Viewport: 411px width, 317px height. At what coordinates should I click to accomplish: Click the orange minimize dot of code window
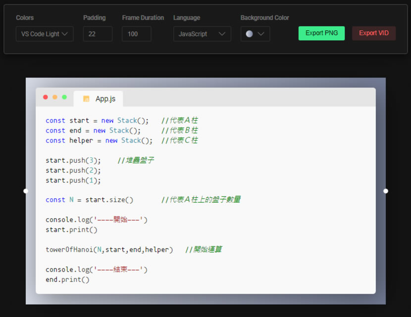(x=55, y=97)
